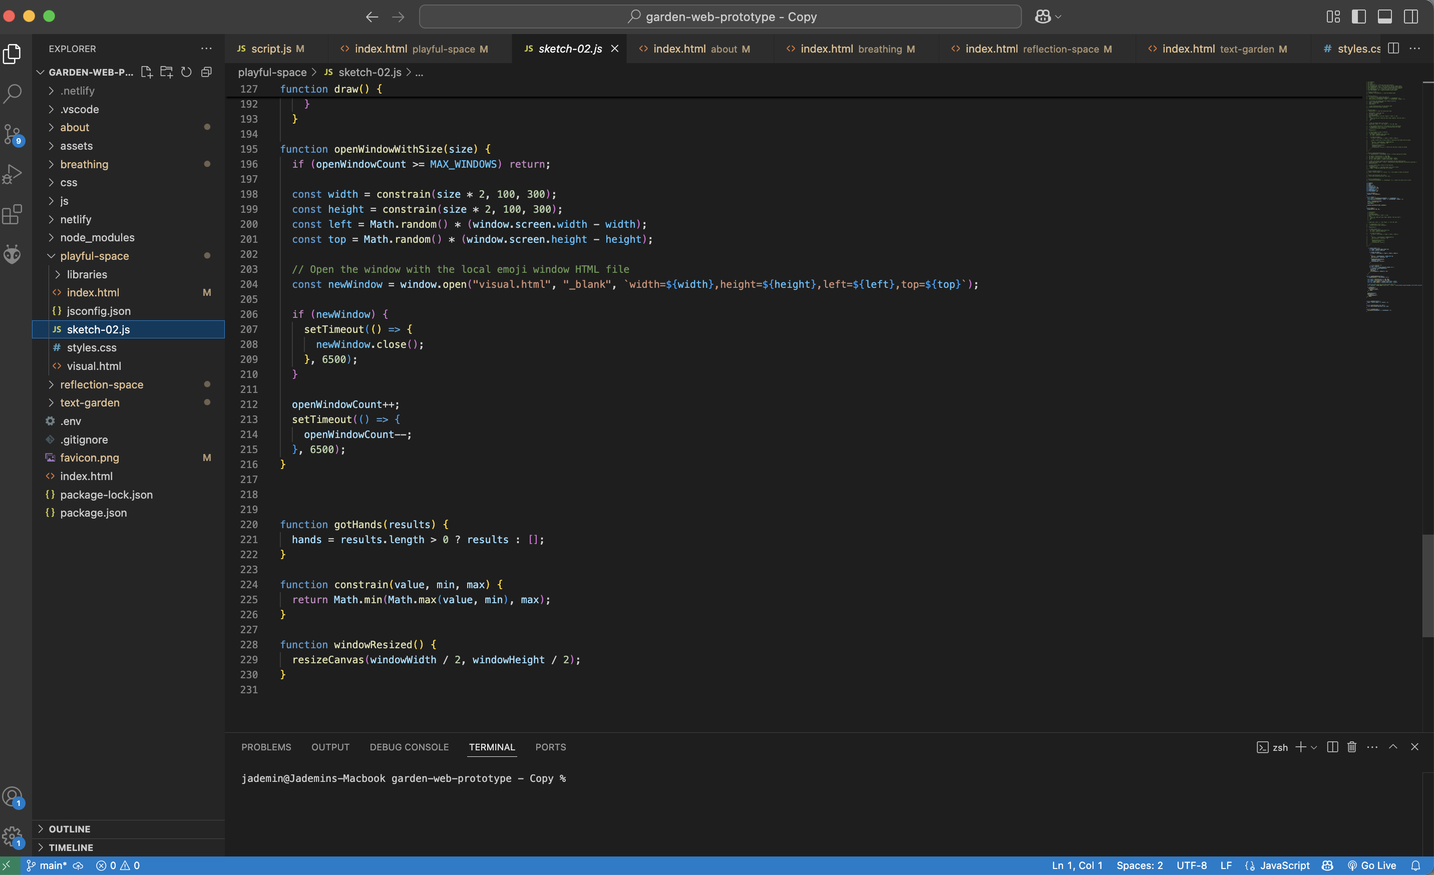The height and width of the screenshot is (875, 1434).
Task: Expand the OUTLINE section
Action: click(69, 829)
